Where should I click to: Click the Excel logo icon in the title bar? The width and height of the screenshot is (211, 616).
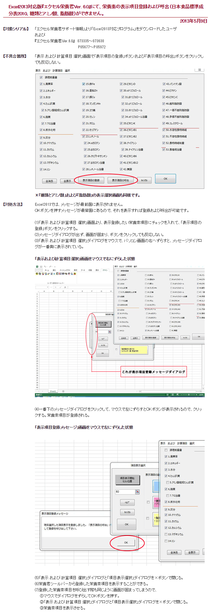click(37, 266)
